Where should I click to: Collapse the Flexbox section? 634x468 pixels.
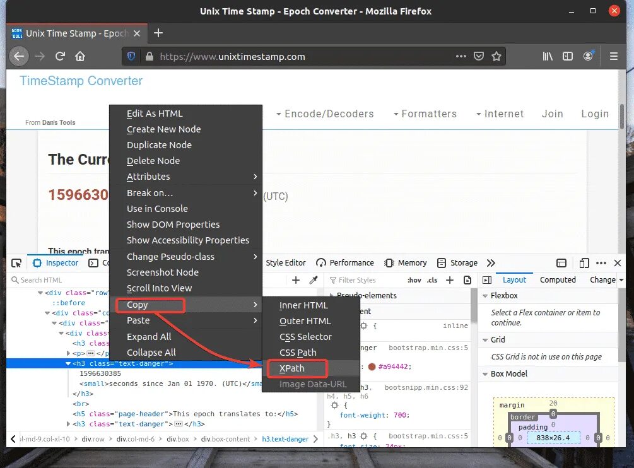tap(484, 296)
